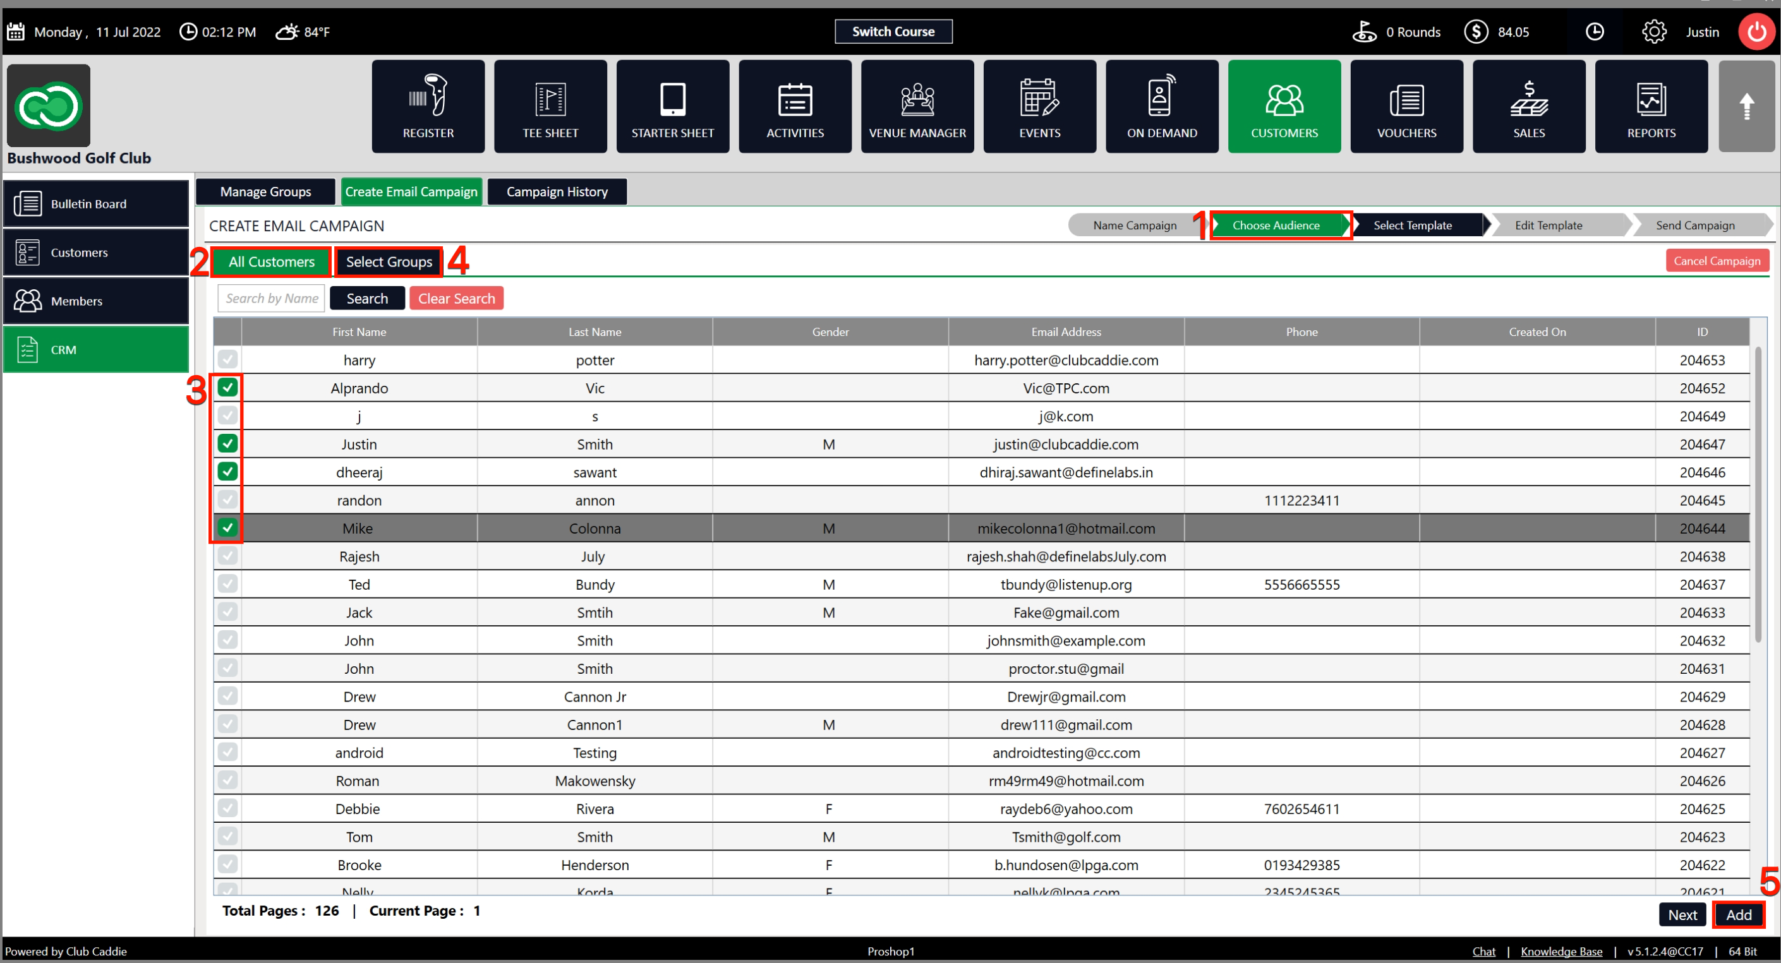Open the Knowledge Base link
Viewport: 1781px width, 963px height.
[1561, 951]
